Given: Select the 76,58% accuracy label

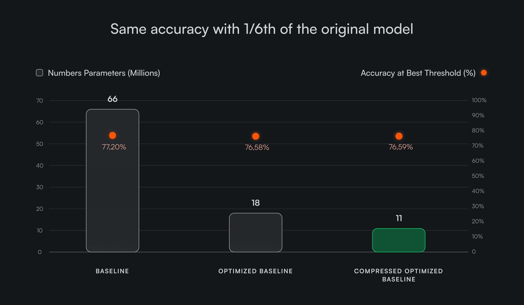Looking at the screenshot, I should tap(257, 147).
